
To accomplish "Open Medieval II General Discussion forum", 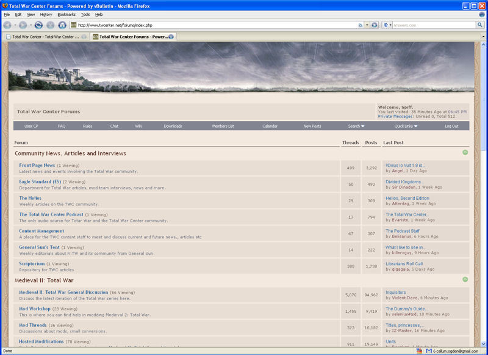I will pyautogui.click(x=63, y=292).
